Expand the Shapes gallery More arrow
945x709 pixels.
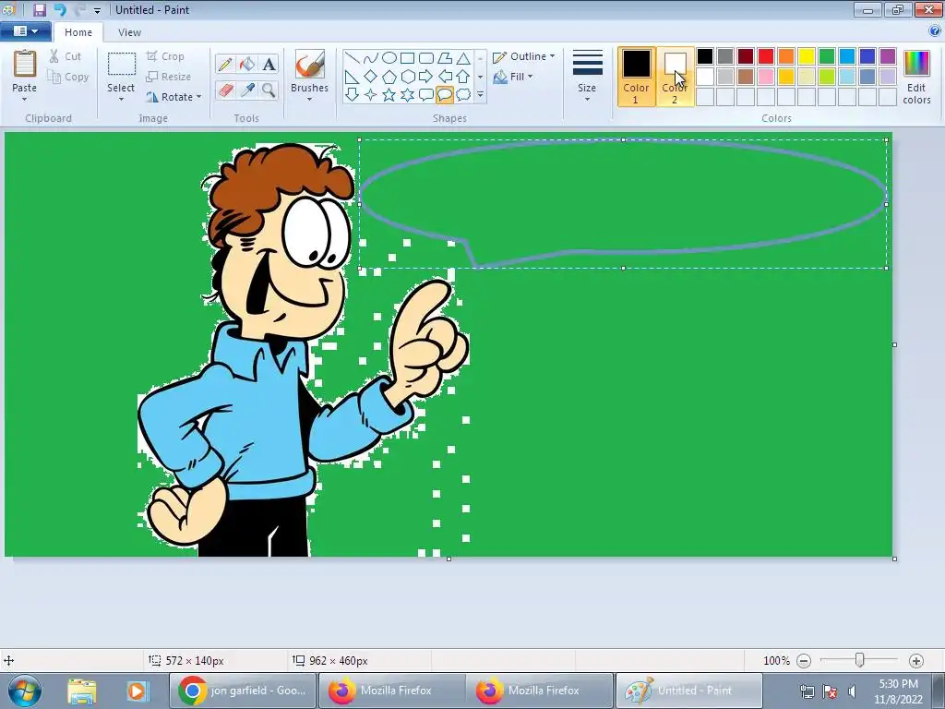coord(480,95)
